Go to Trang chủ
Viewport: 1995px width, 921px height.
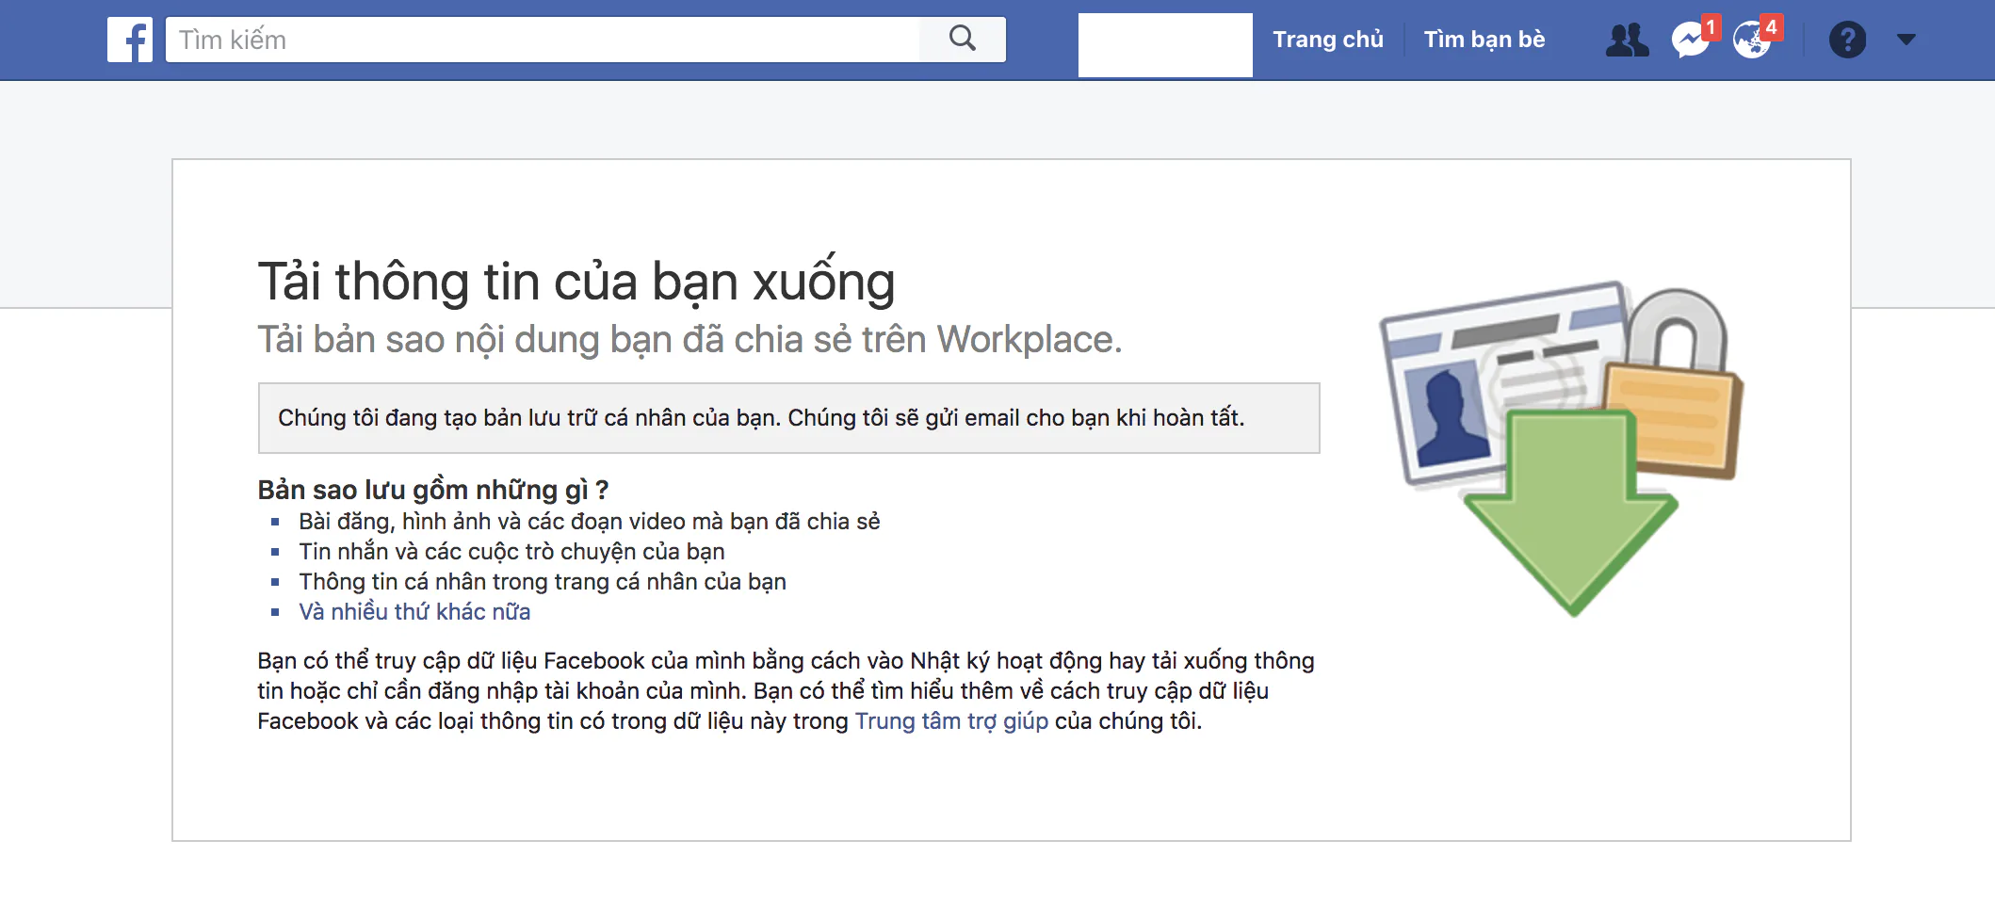[1328, 40]
